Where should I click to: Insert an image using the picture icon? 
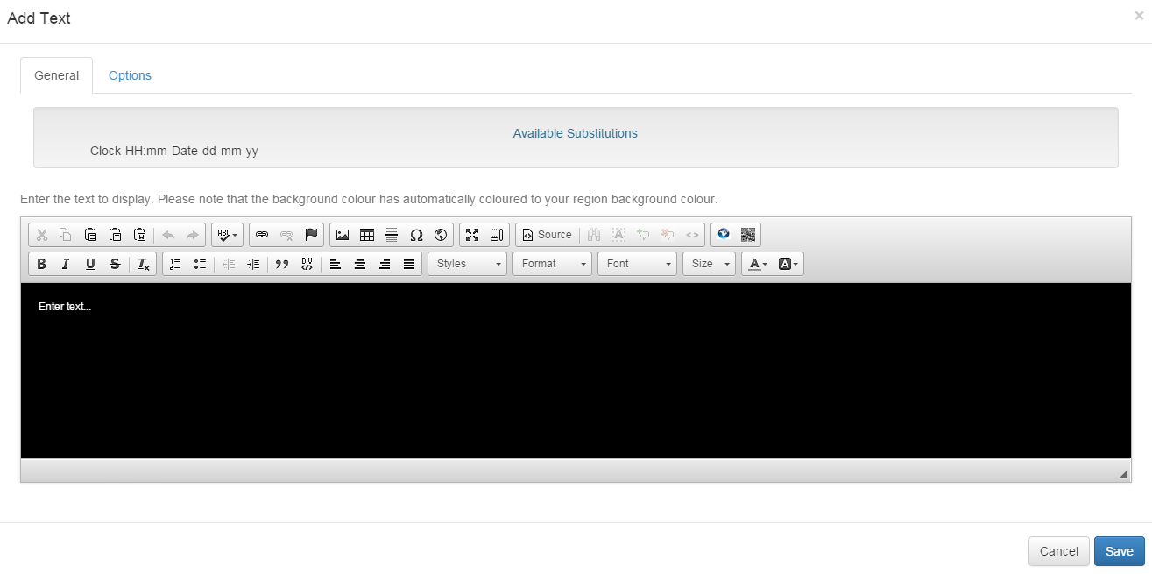[x=343, y=235]
